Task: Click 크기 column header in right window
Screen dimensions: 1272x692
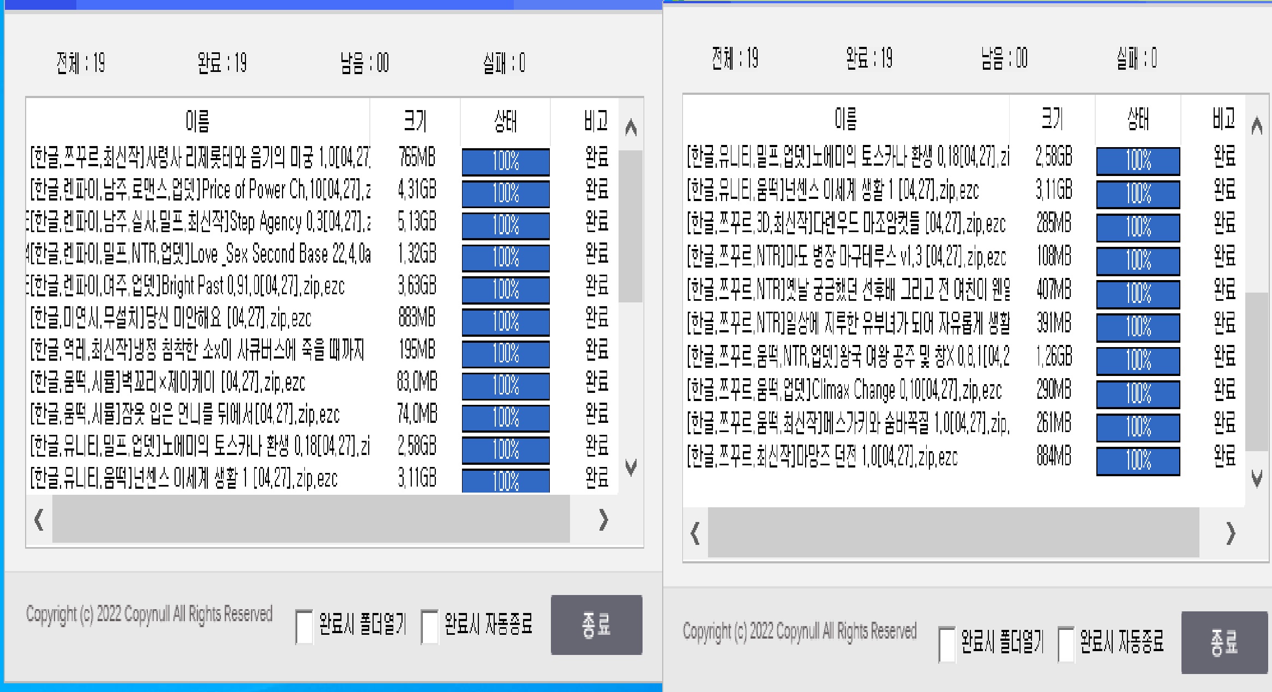Action: point(1052,118)
